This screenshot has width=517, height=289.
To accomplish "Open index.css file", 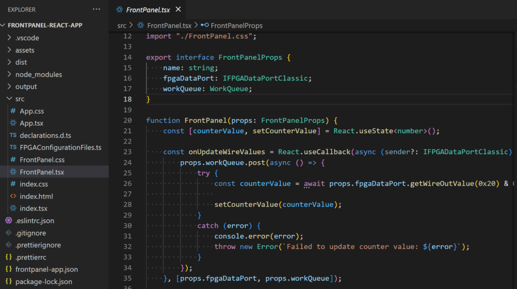I will [34, 184].
